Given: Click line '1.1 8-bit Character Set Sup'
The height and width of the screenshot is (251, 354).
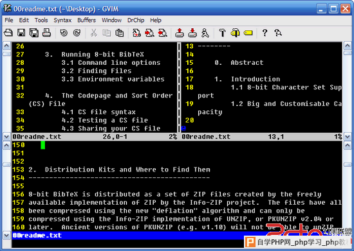Looking at the screenshot, I should pos(286,87).
